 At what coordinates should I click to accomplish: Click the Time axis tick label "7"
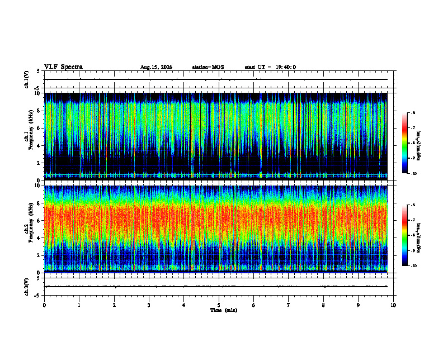click(289, 305)
